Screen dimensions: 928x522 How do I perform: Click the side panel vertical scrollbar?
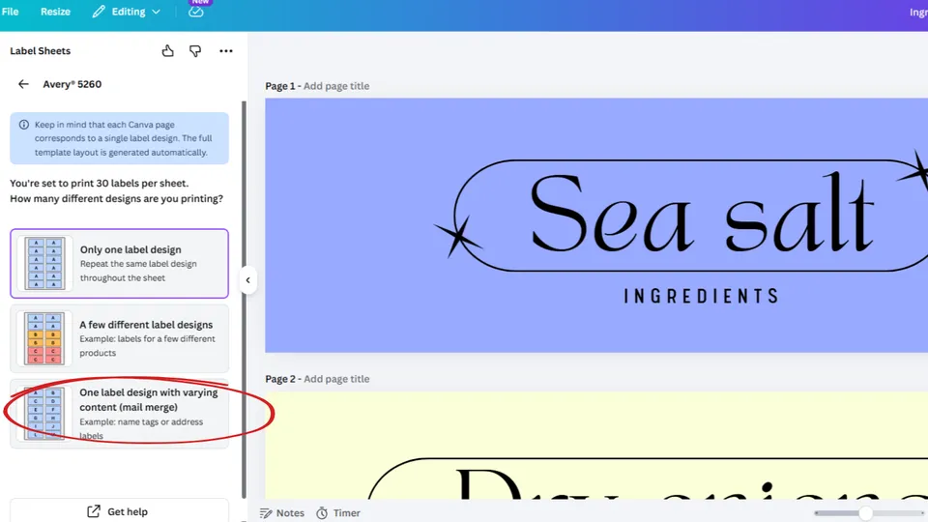(x=244, y=300)
